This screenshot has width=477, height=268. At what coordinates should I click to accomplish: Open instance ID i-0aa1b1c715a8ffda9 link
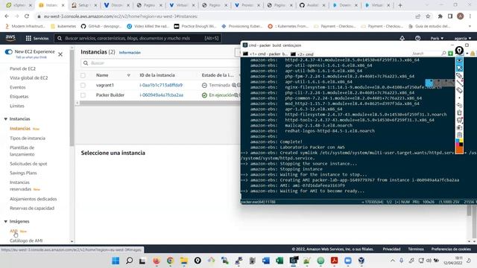coord(161,85)
